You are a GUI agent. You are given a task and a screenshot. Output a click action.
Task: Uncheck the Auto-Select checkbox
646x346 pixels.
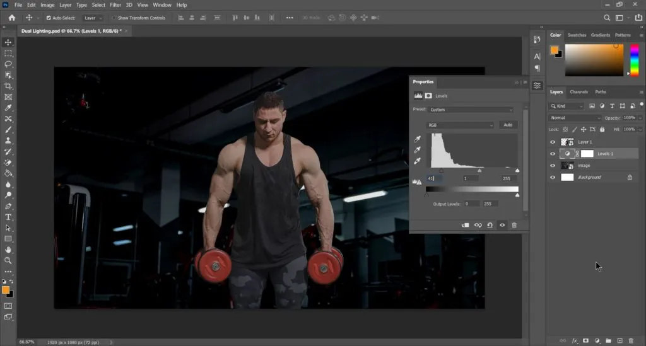tap(49, 18)
